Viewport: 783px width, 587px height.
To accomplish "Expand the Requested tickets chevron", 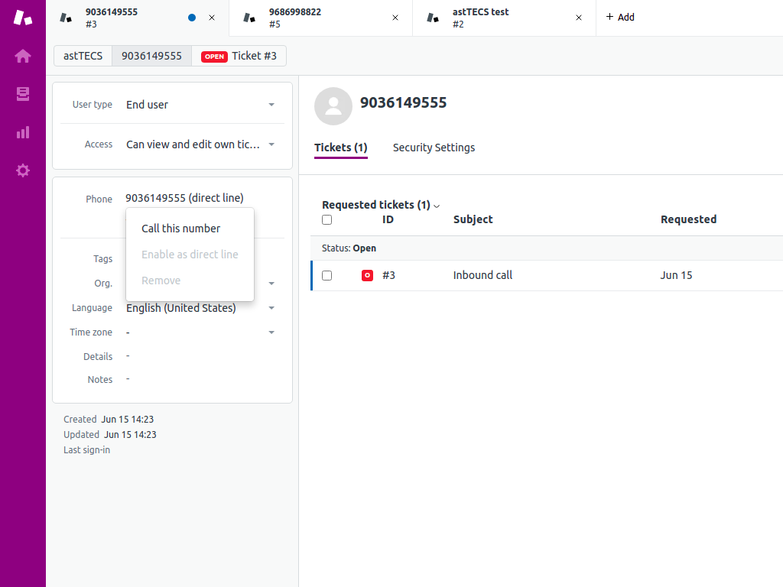I will pos(437,206).
